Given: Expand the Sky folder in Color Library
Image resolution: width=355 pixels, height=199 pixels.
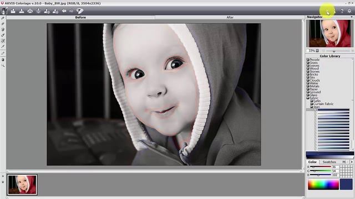Looking at the screenshot, I should pyautogui.click(x=308, y=77).
